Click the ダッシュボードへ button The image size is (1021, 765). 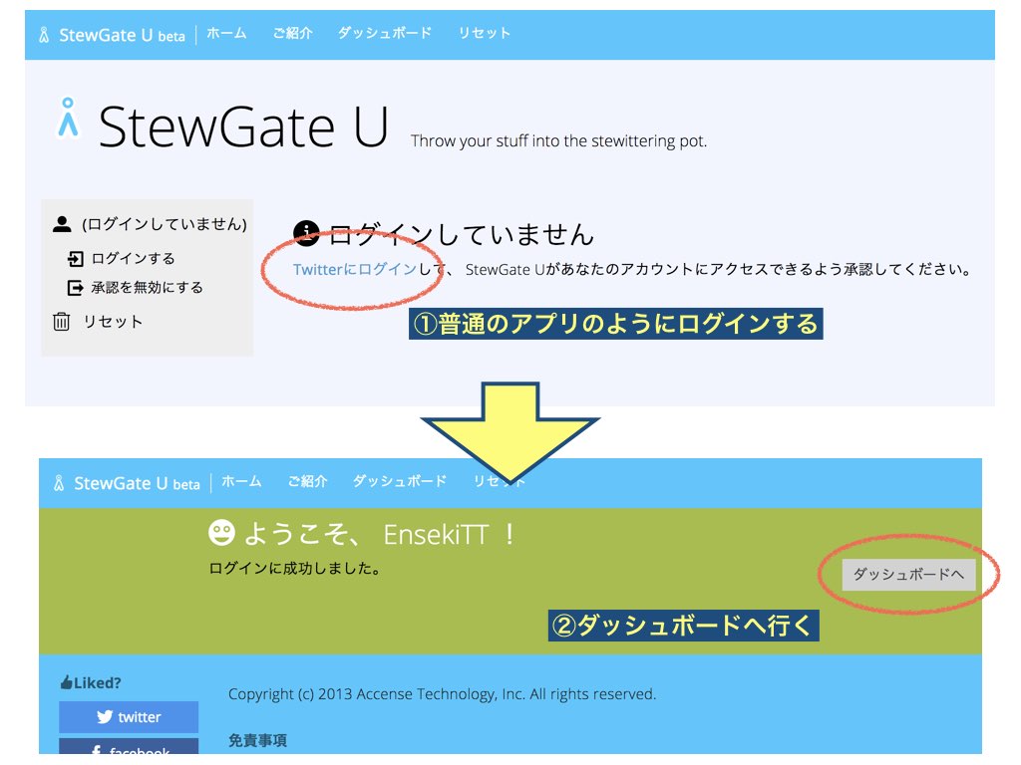908,575
